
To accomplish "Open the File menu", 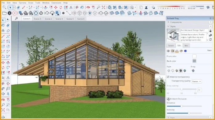I will point(3,3).
